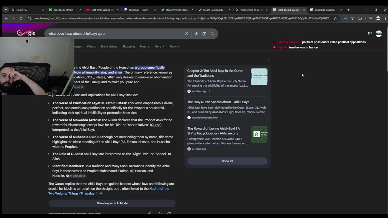Click the Show all sources button
This screenshot has height=218, width=388.
227,161
